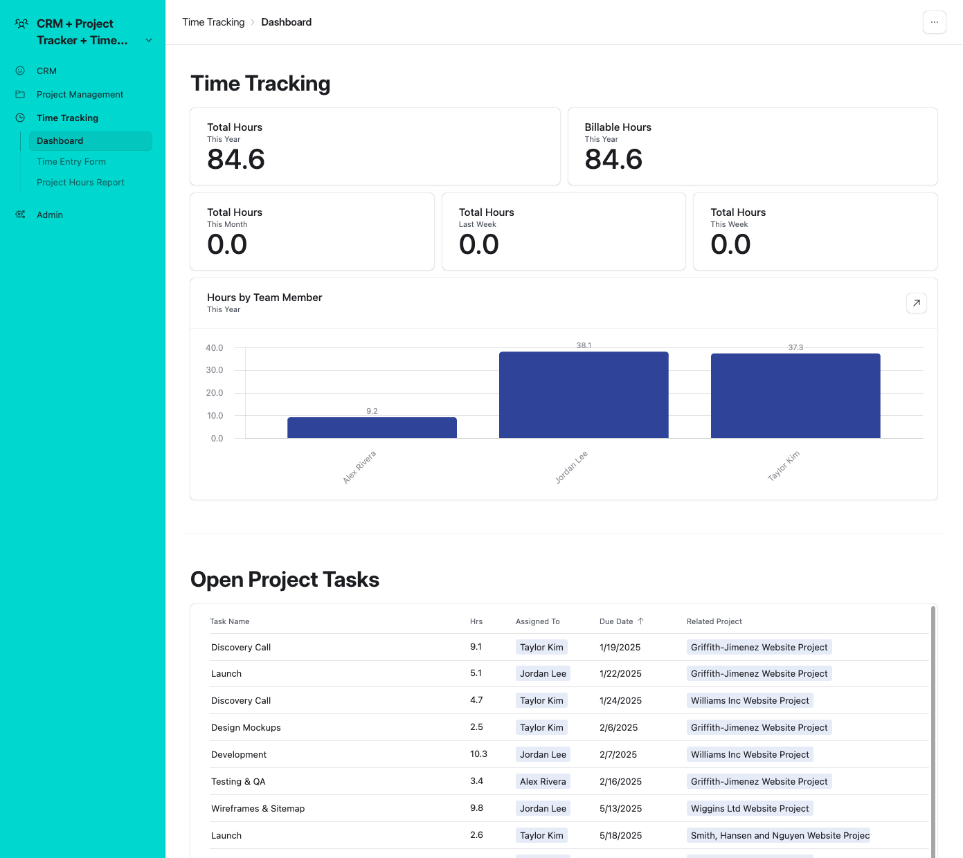
Task: Open the Project Hours Report page
Action: click(x=80, y=182)
